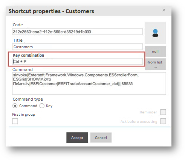Confirm changes with the Accept button

[x=77, y=137]
